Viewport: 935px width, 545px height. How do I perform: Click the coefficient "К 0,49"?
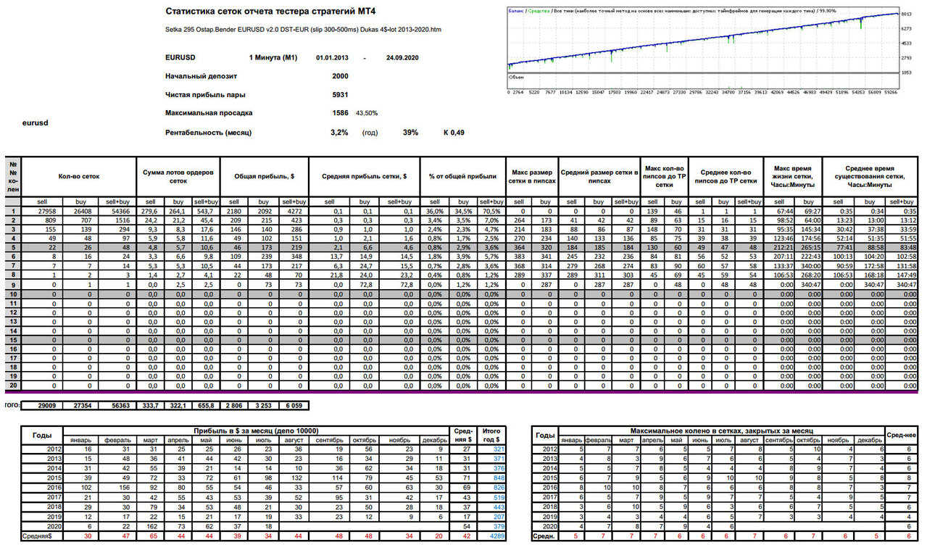(x=454, y=133)
